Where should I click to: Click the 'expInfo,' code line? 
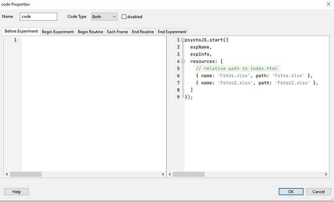point(201,54)
